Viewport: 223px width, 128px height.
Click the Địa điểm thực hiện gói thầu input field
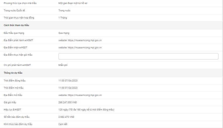click(138, 56)
